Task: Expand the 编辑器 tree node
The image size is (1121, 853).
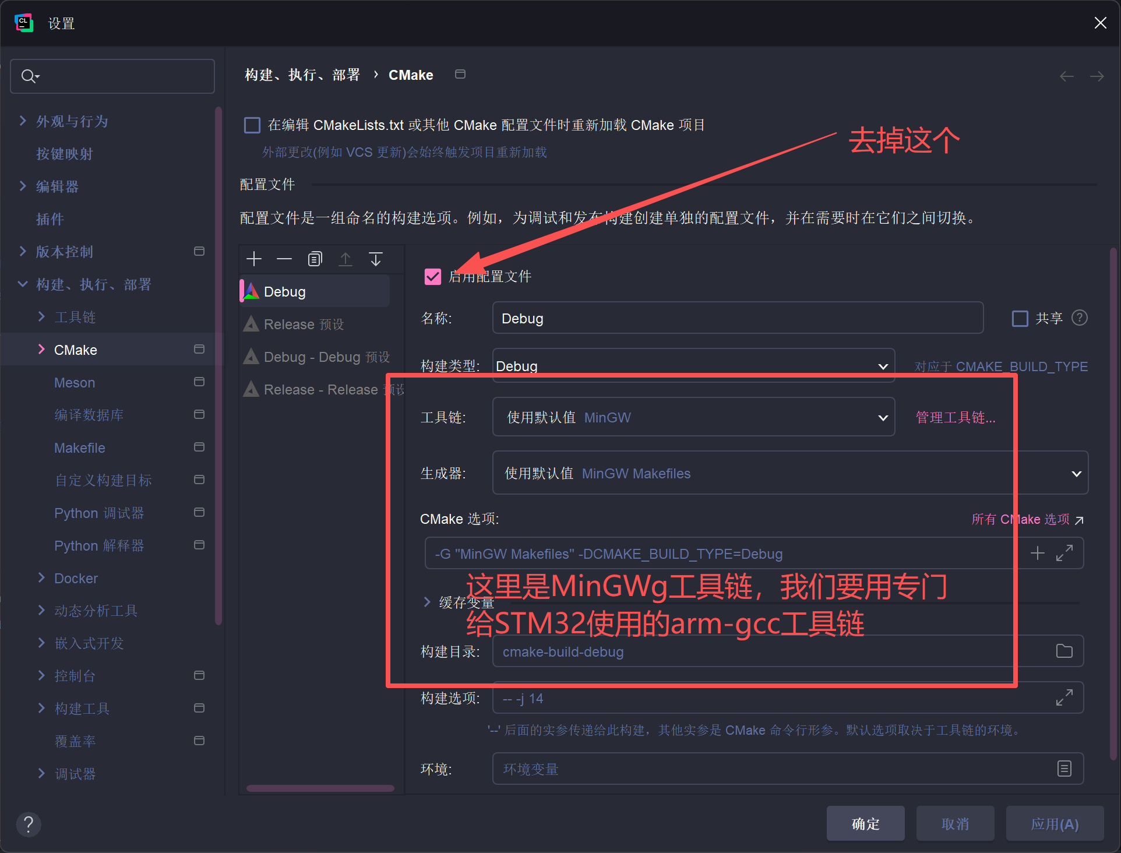Action: click(23, 186)
